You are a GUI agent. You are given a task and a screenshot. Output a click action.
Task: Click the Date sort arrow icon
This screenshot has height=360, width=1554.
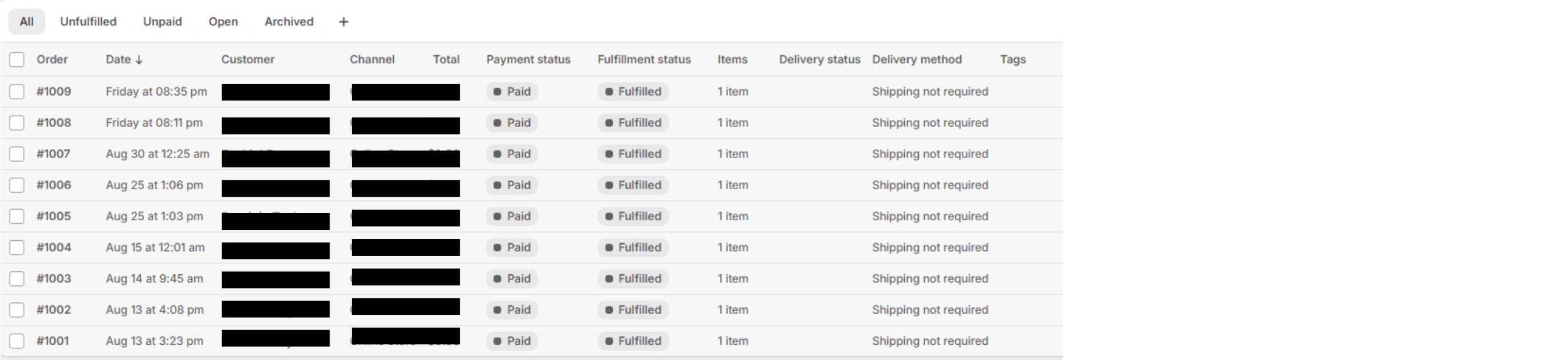click(x=140, y=59)
